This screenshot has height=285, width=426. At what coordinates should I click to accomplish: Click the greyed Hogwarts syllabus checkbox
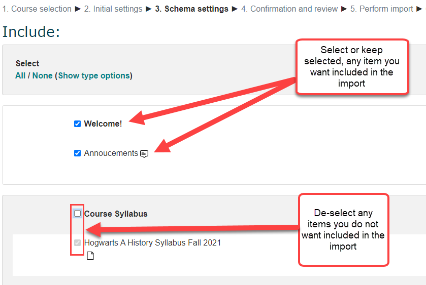click(78, 243)
